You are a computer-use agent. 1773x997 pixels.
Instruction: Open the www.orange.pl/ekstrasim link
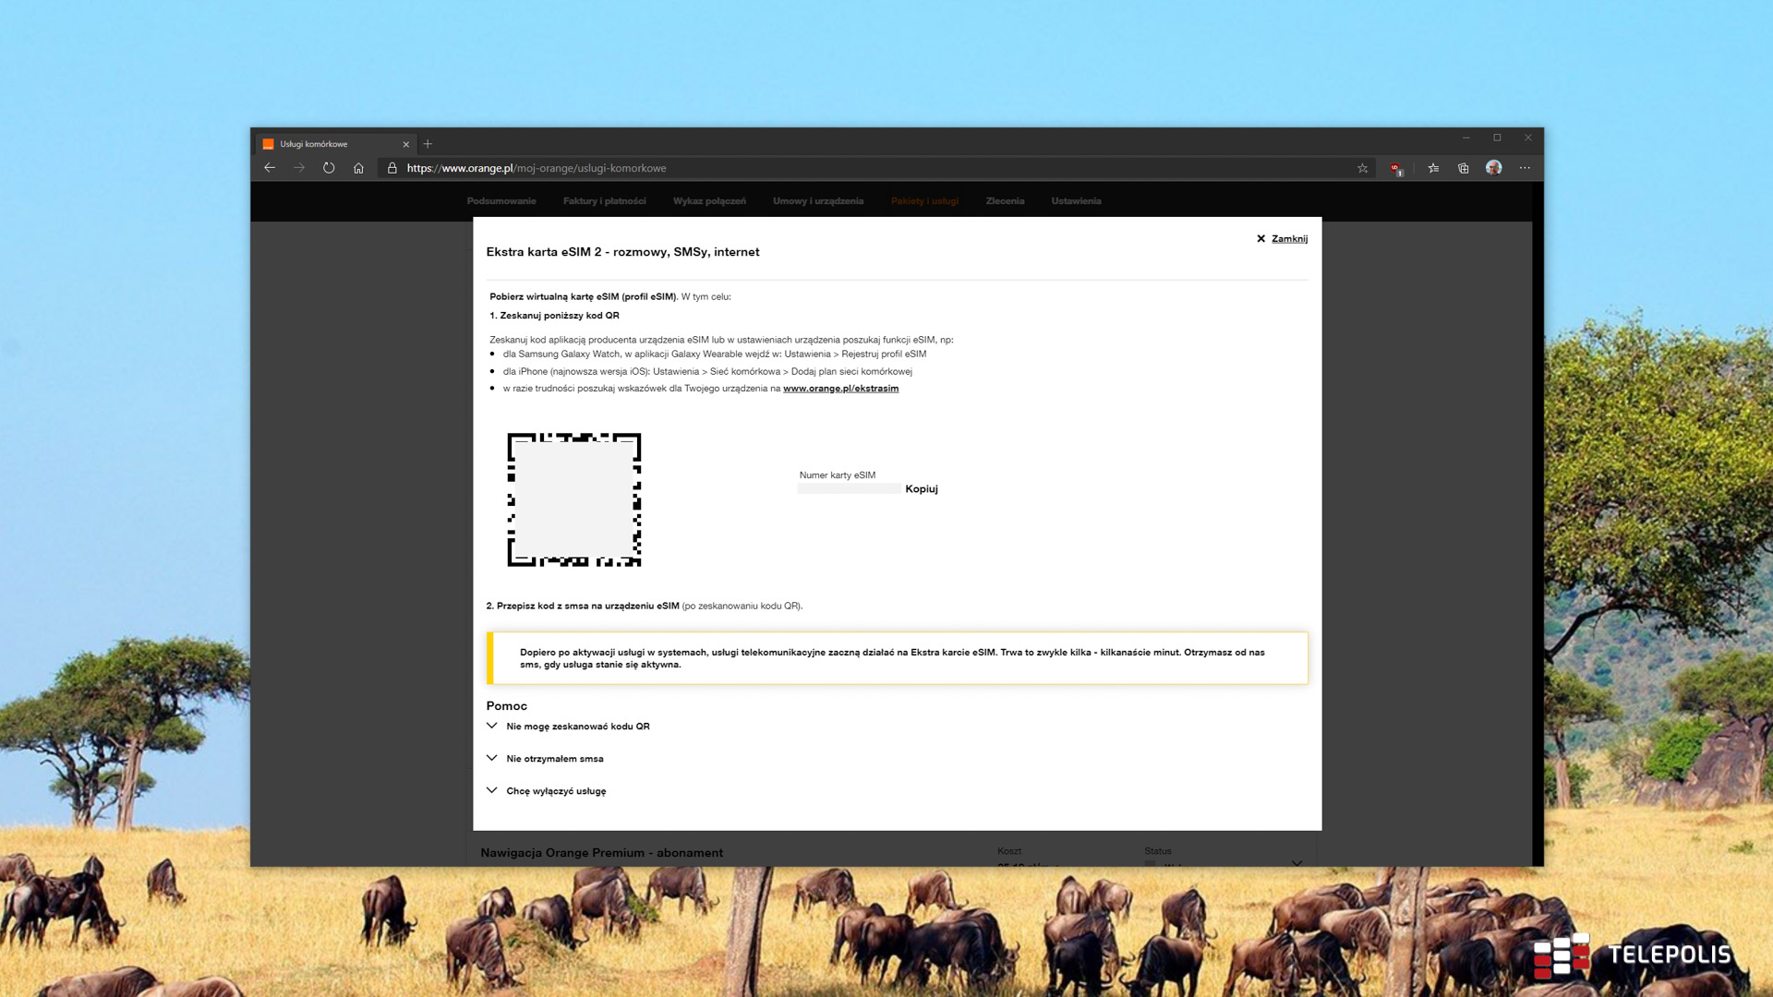(x=840, y=389)
